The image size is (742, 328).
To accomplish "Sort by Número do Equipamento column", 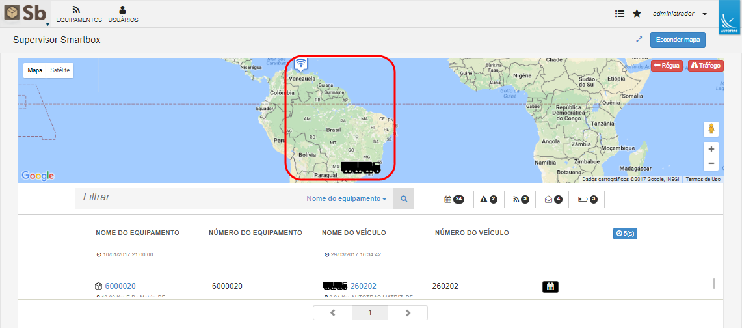I will click(x=255, y=233).
